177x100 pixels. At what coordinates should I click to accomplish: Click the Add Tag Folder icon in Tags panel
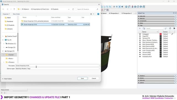click(144, 28)
